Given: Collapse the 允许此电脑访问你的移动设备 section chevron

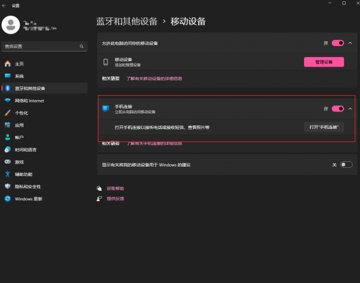Looking at the screenshot, I should click(x=350, y=43).
